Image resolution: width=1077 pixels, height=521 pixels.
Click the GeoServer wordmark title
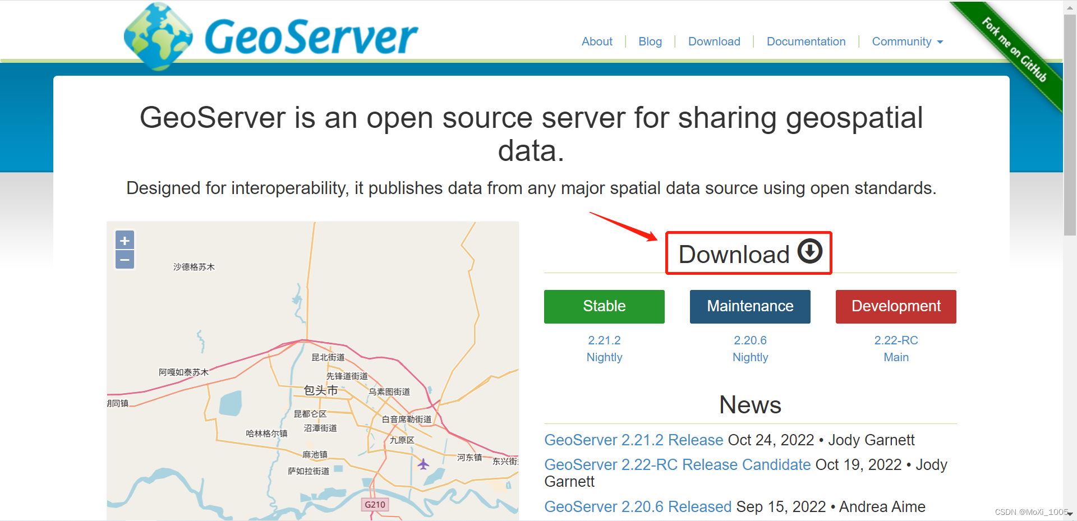click(311, 37)
